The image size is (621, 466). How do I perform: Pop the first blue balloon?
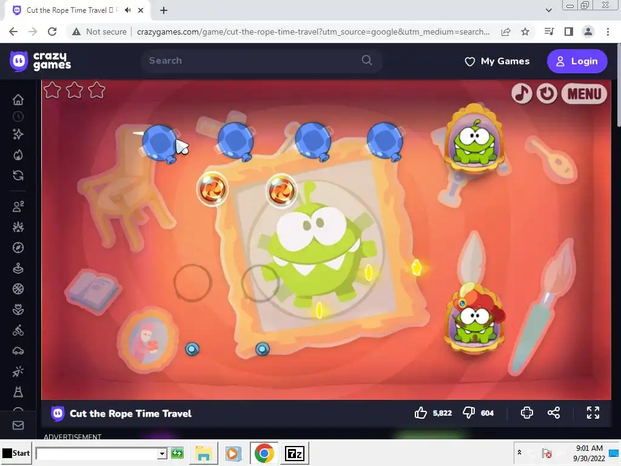click(160, 143)
